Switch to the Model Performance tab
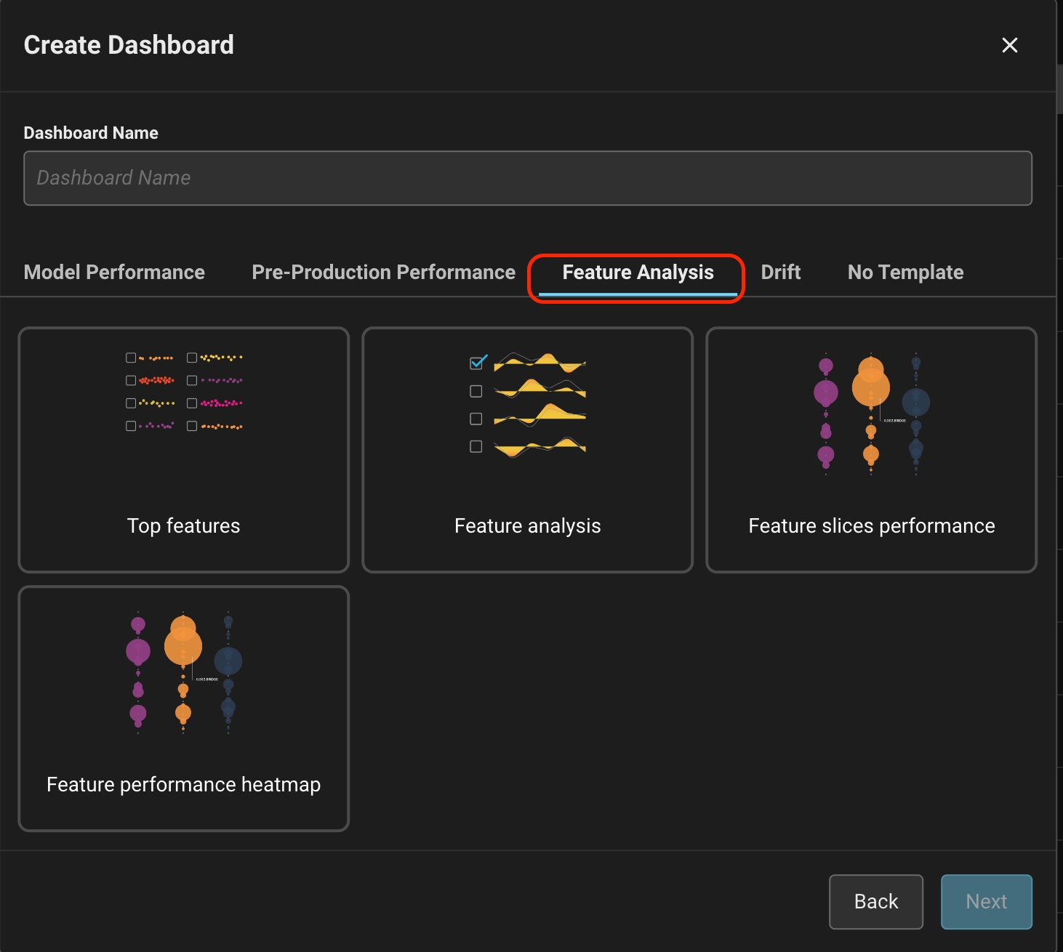This screenshot has width=1063, height=952. tap(114, 273)
